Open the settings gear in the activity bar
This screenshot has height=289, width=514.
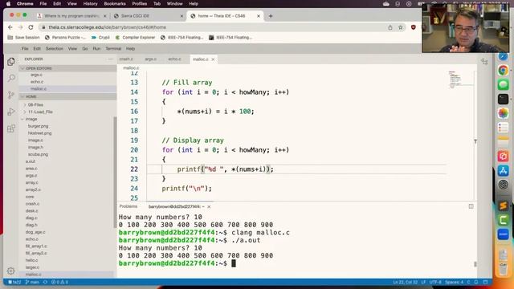pyautogui.click(x=10, y=271)
